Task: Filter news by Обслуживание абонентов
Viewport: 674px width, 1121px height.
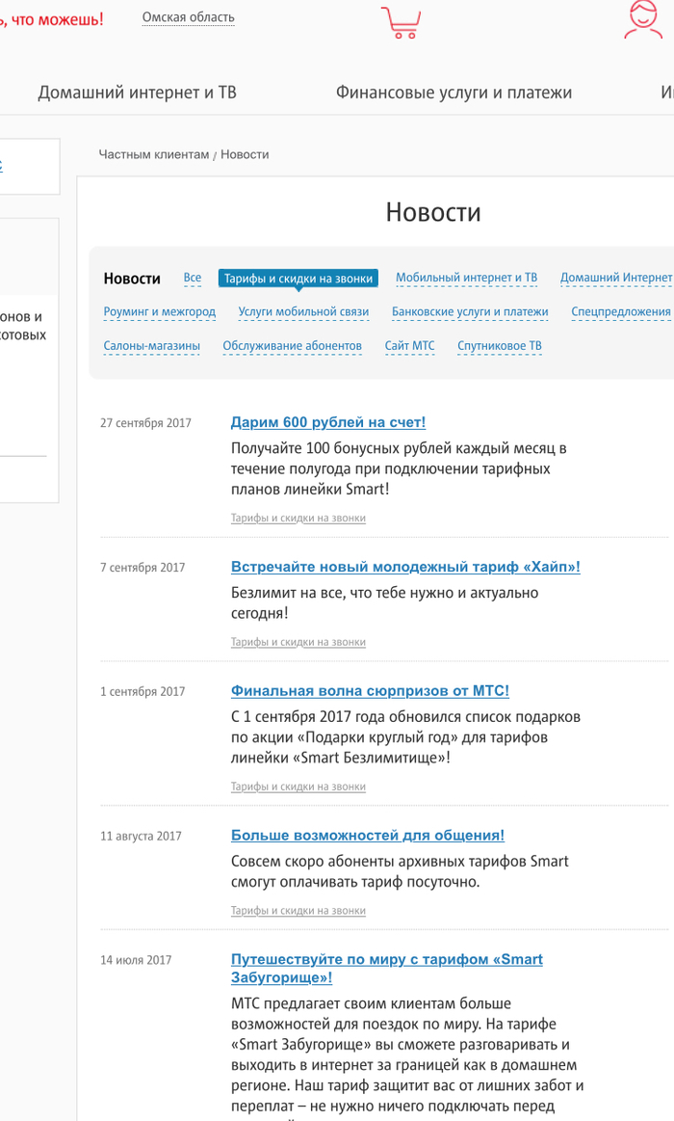Action: coord(292,345)
